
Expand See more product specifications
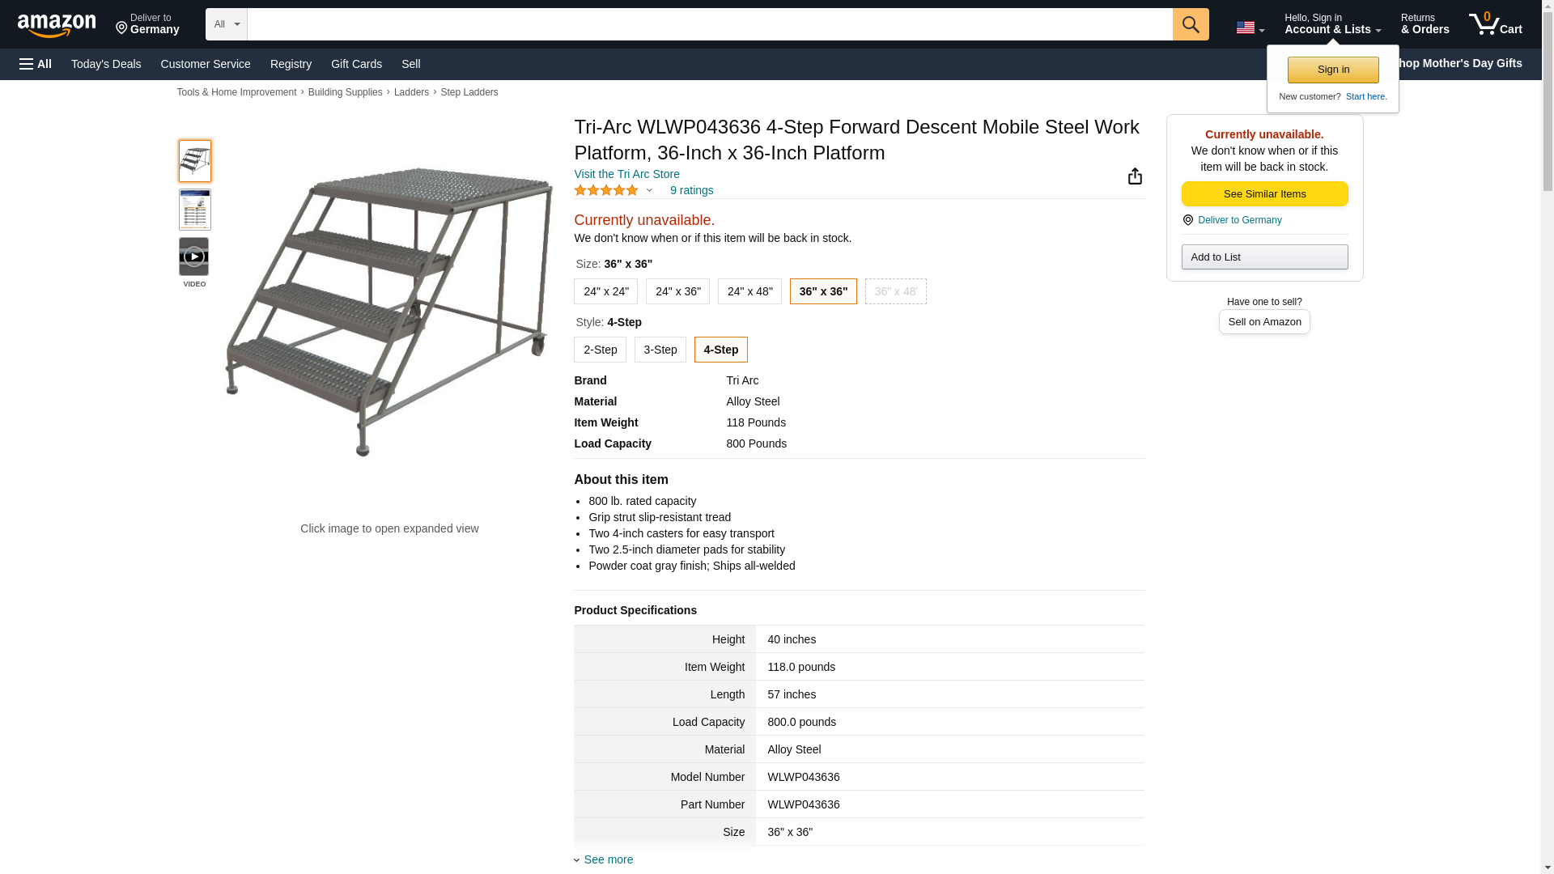(608, 859)
